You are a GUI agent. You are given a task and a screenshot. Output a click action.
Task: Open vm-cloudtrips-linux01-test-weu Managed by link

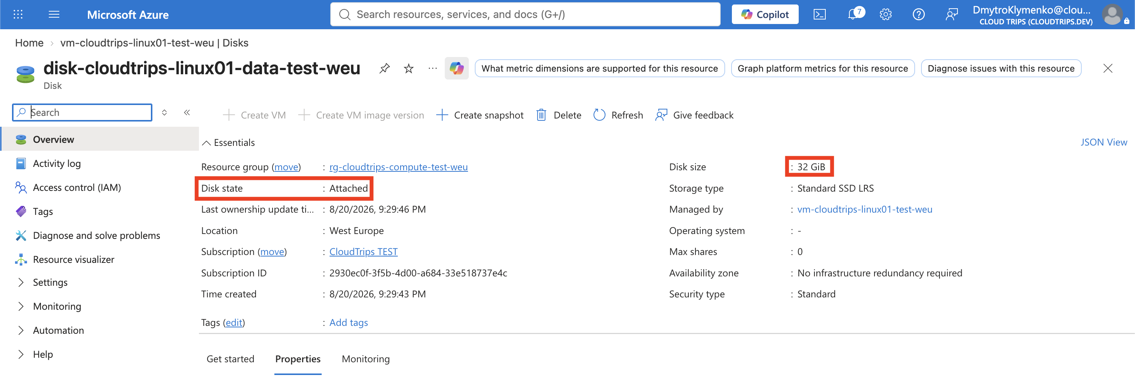[864, 209]
